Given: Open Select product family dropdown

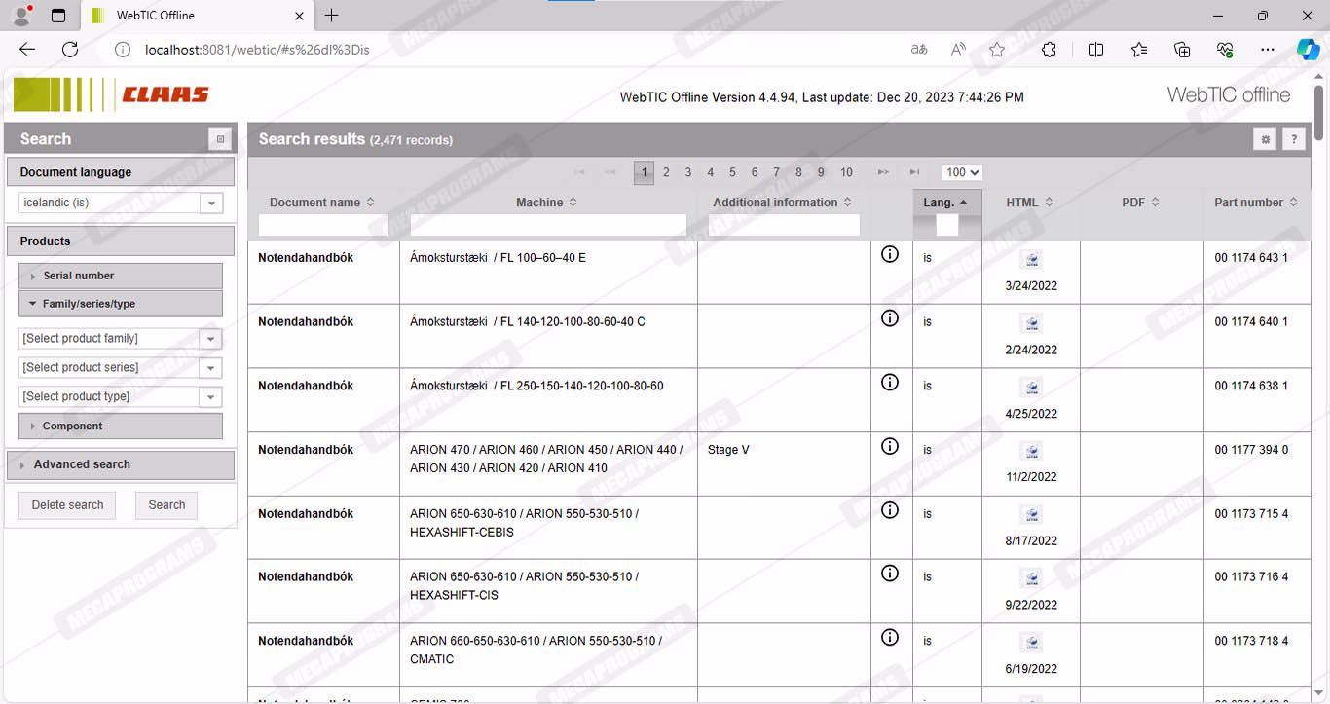Looking at the screenshot, I should pos(210,339).
